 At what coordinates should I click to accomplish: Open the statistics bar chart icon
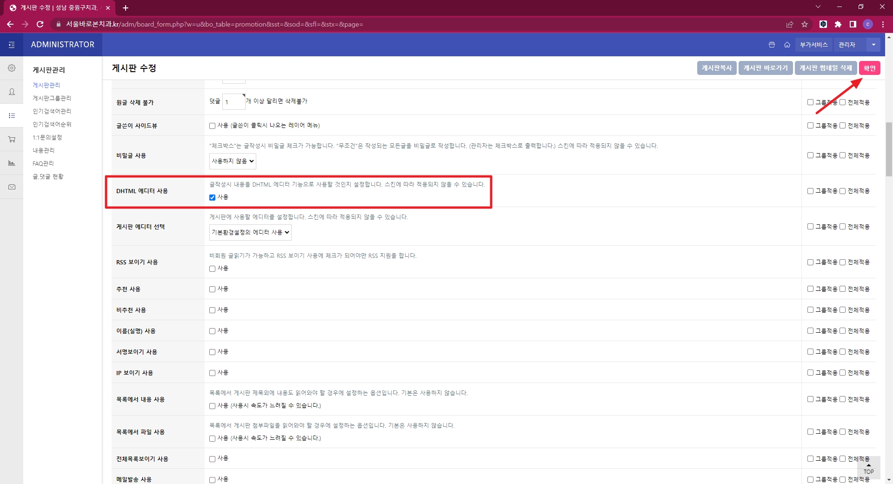coord(12,163)
